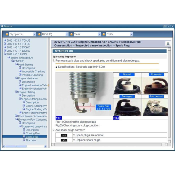The image size is (175, 175).
Task: Open Description under Engine Hesitation
Action: click(28, 82)
